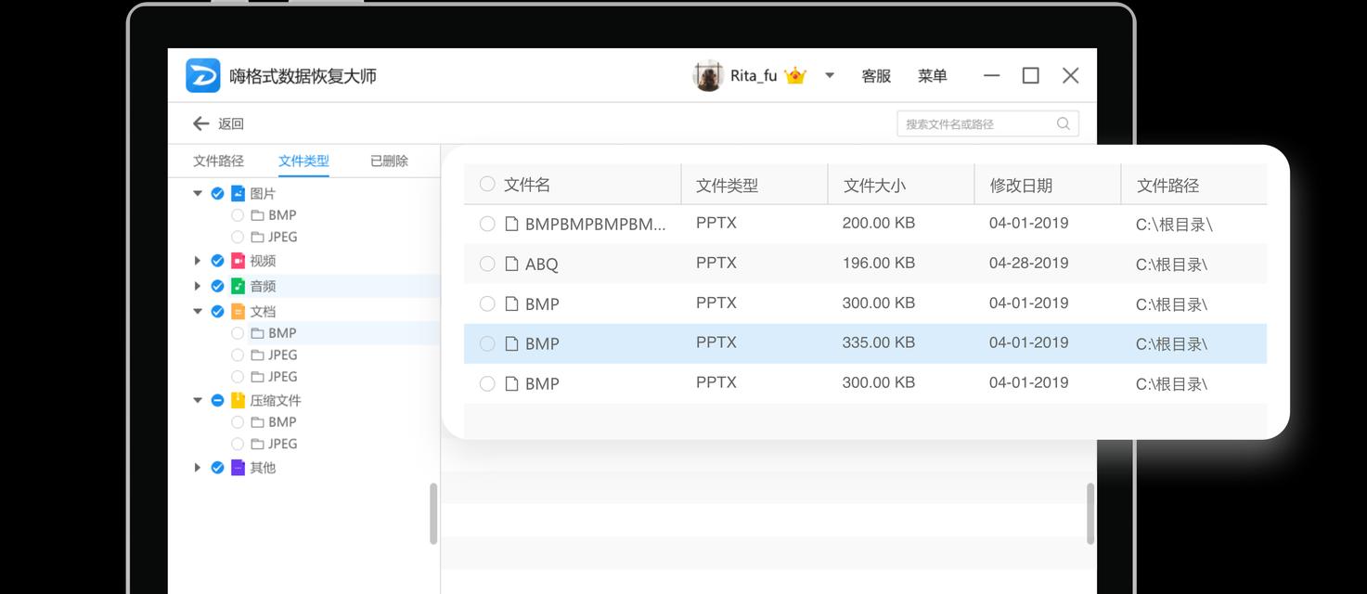The image size is (1367, 594).
Task: Click the yellow 压缩文件 category icon
Action: point(238,400)
